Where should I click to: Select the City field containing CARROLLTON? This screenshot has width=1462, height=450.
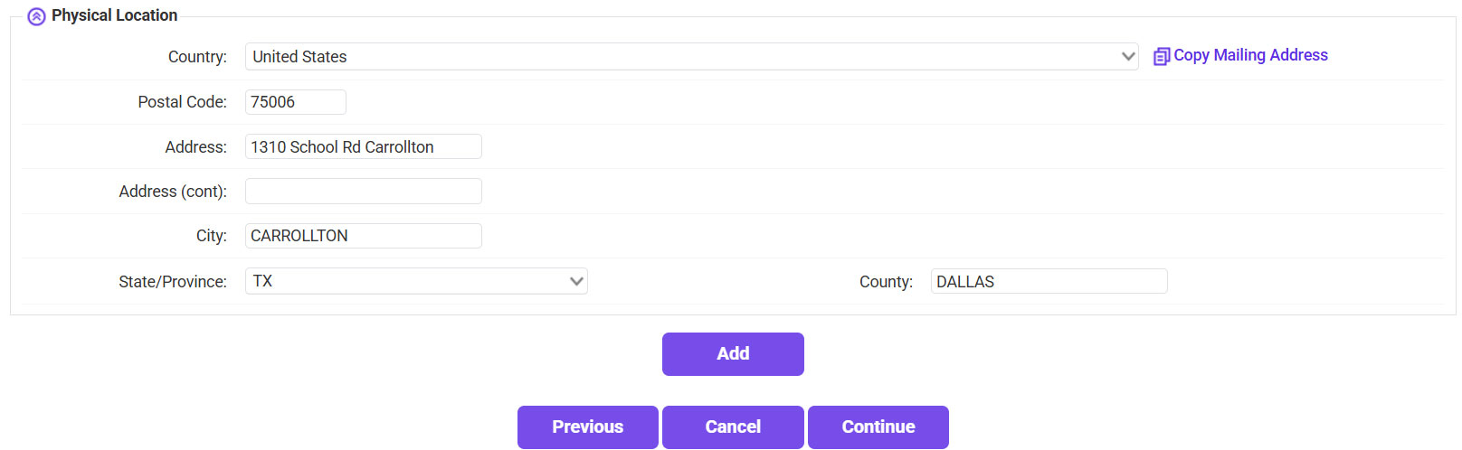point(363,236)
